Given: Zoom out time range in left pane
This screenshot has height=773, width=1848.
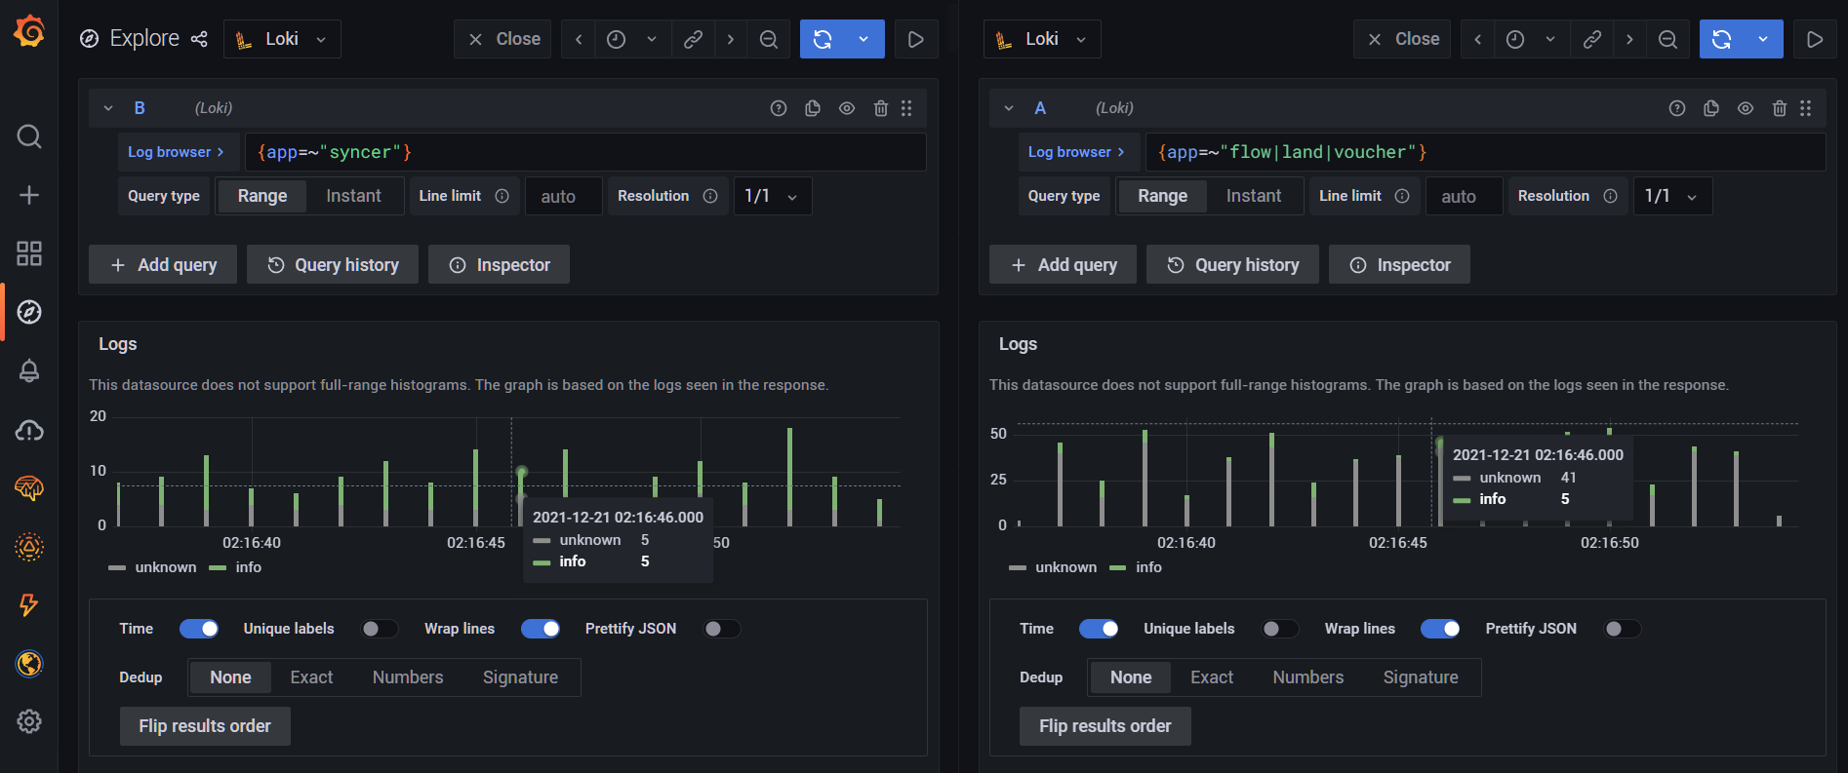Looking at the screenshot, I should point(769,39).
